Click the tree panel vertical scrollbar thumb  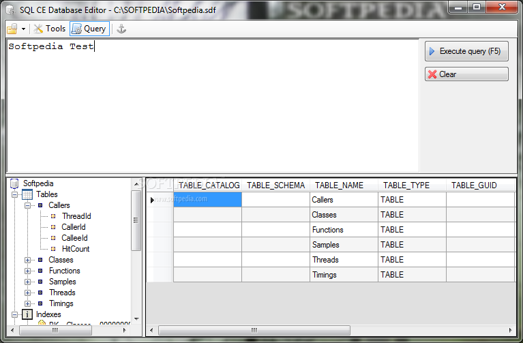click(136, 220)
